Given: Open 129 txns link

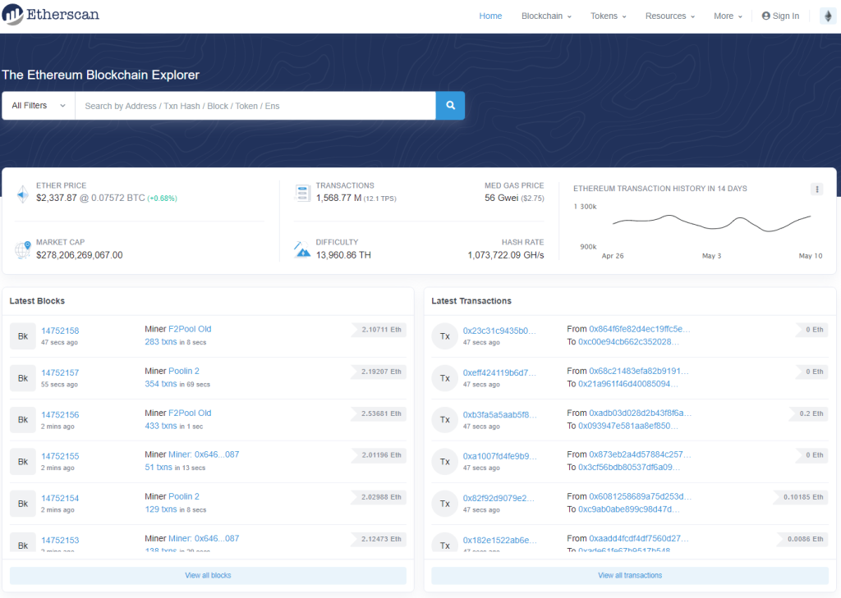Looking at the screenshot, I should click(161, 509).
